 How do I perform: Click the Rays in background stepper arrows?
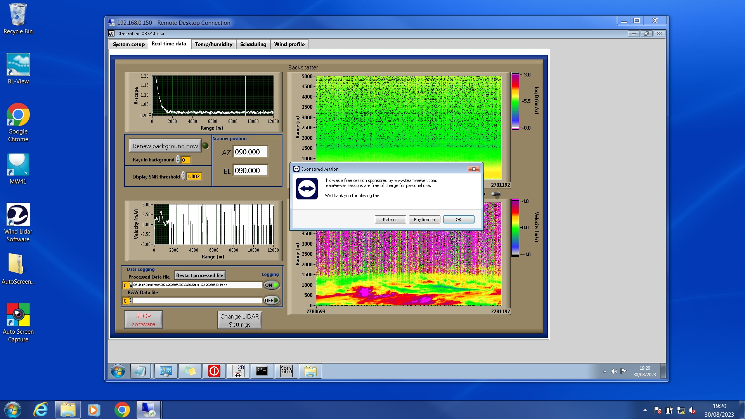pos(178,159)
